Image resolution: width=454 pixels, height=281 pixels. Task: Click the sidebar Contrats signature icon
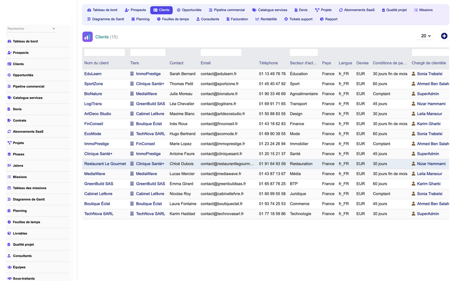(x=9, y=120)
